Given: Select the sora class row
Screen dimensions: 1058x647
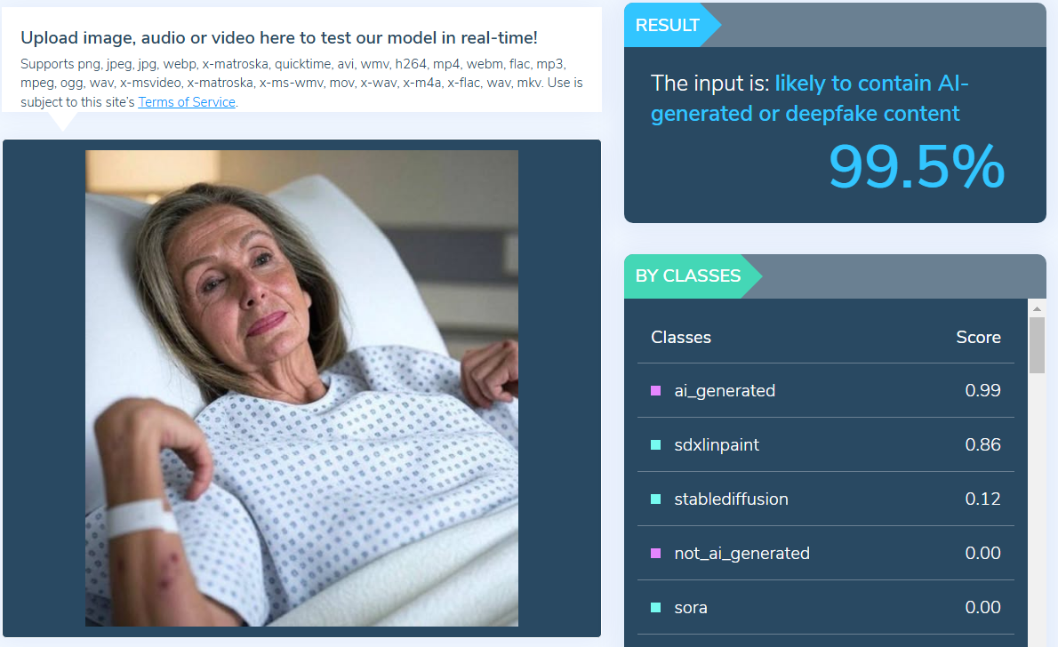Looking at the screenshot, I should pyautogui.click(x=826, y=607).
